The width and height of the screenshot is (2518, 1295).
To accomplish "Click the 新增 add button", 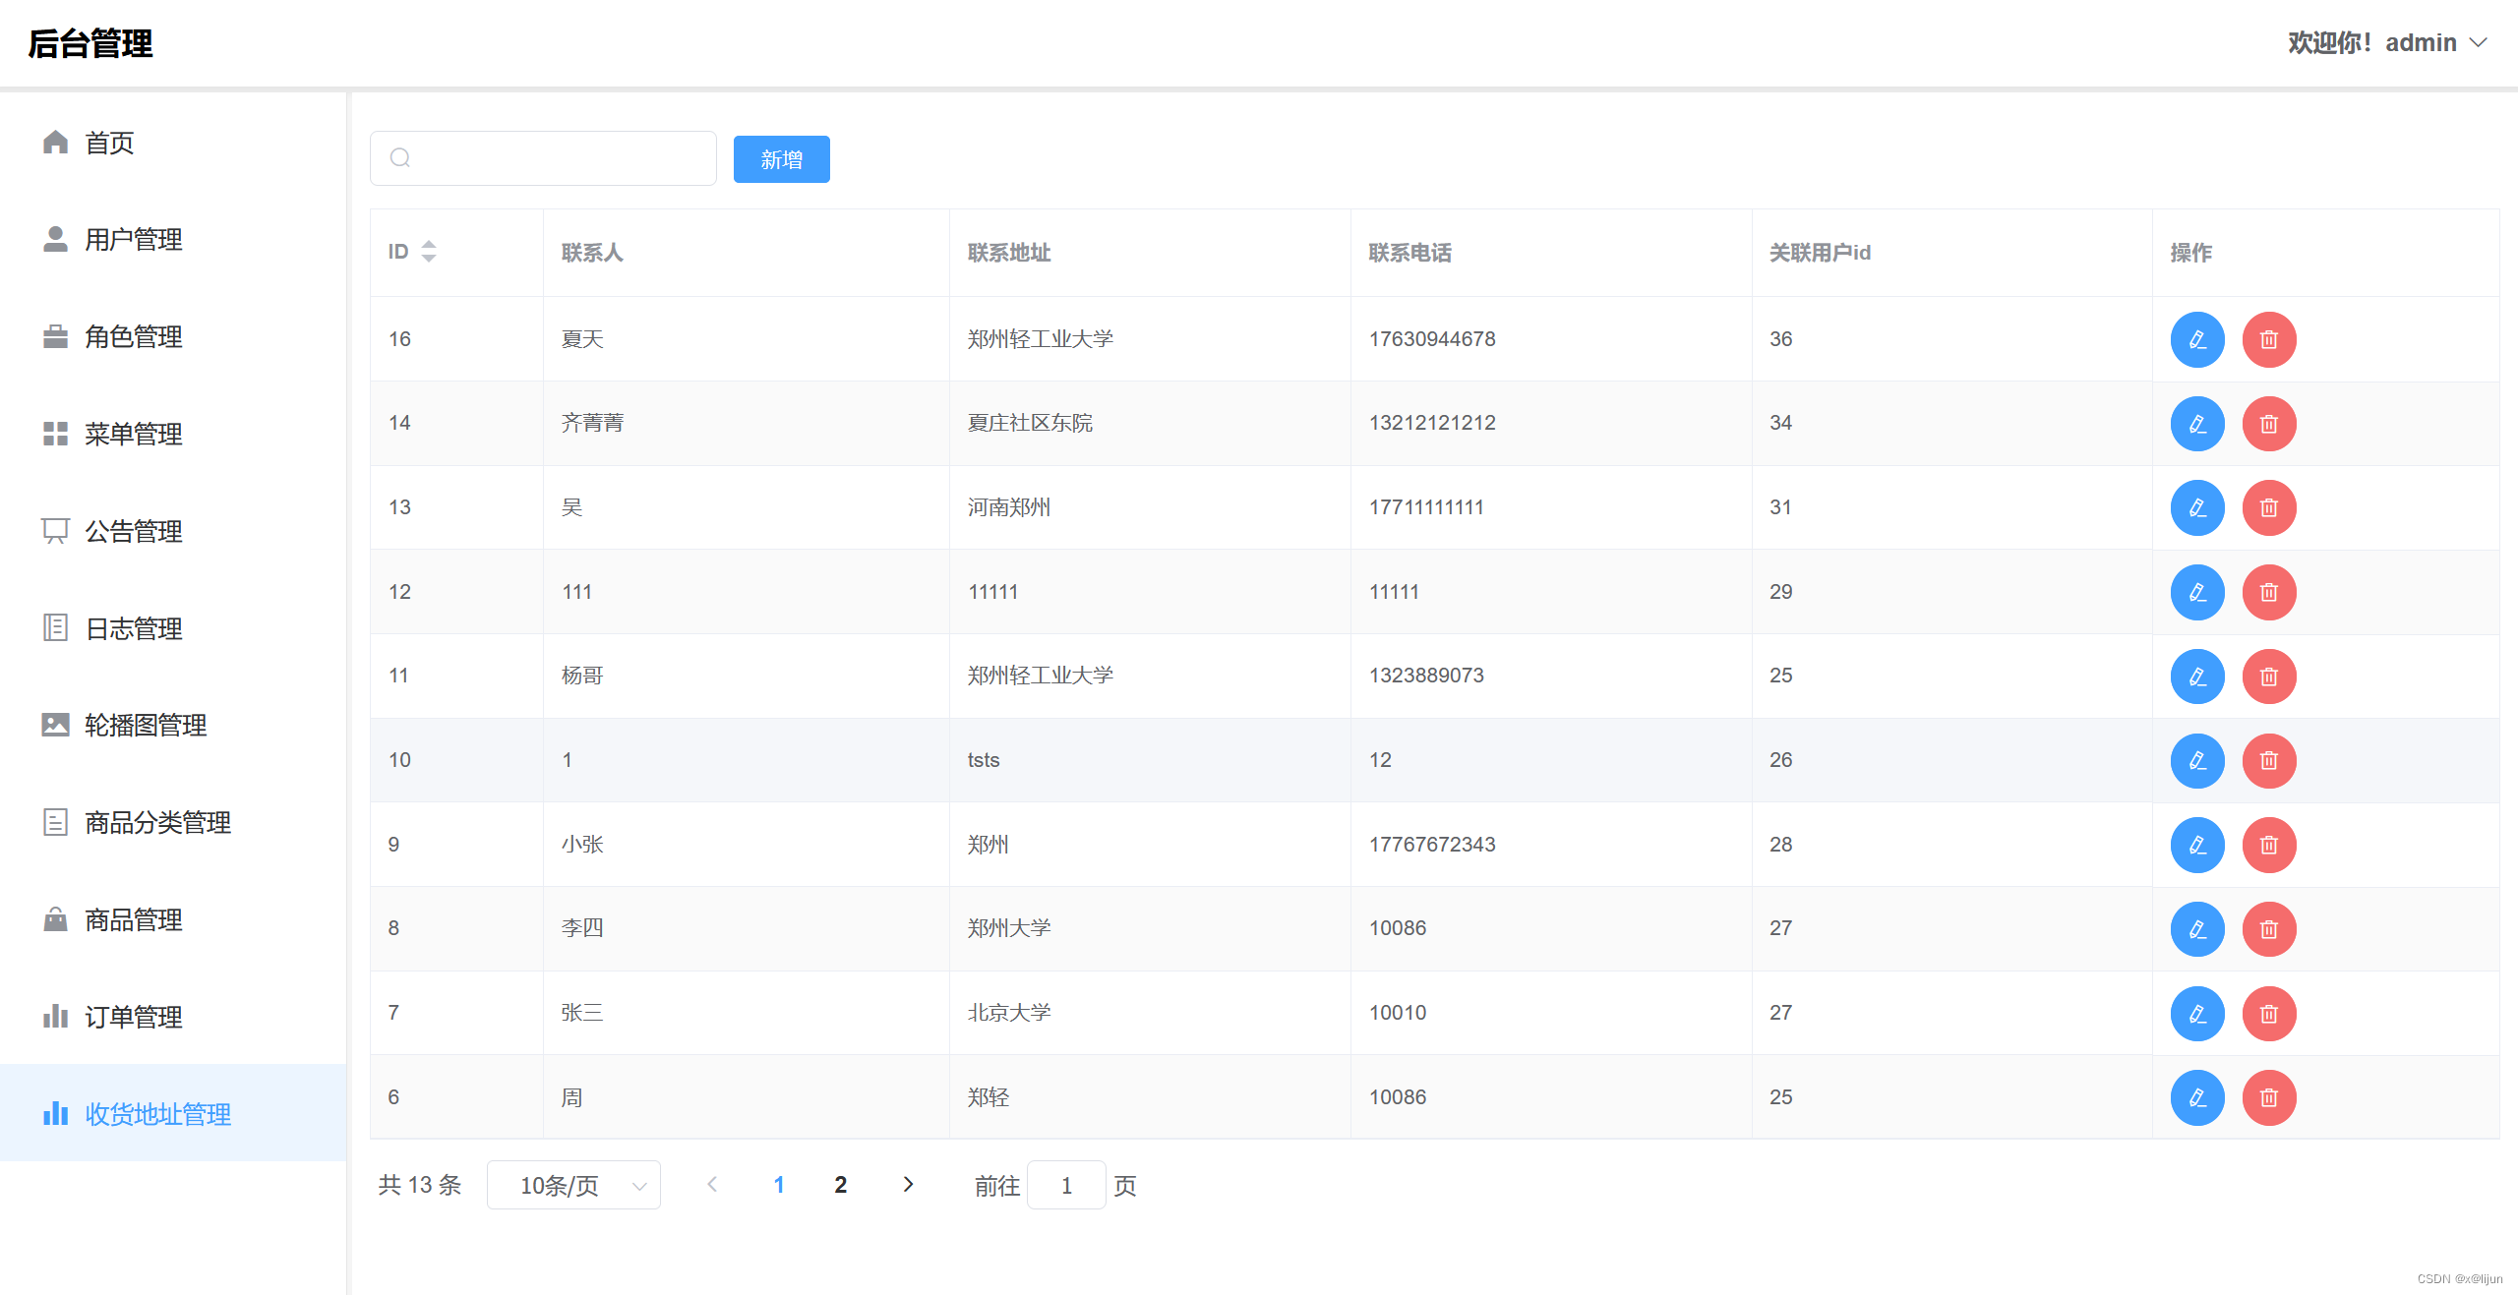I will tap(782, 159).
